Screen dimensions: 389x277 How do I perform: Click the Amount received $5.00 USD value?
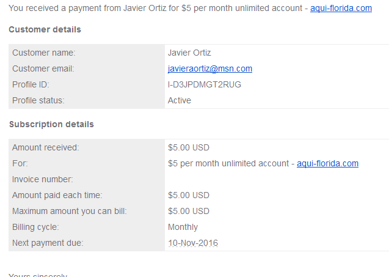click(x=189, y=147)
